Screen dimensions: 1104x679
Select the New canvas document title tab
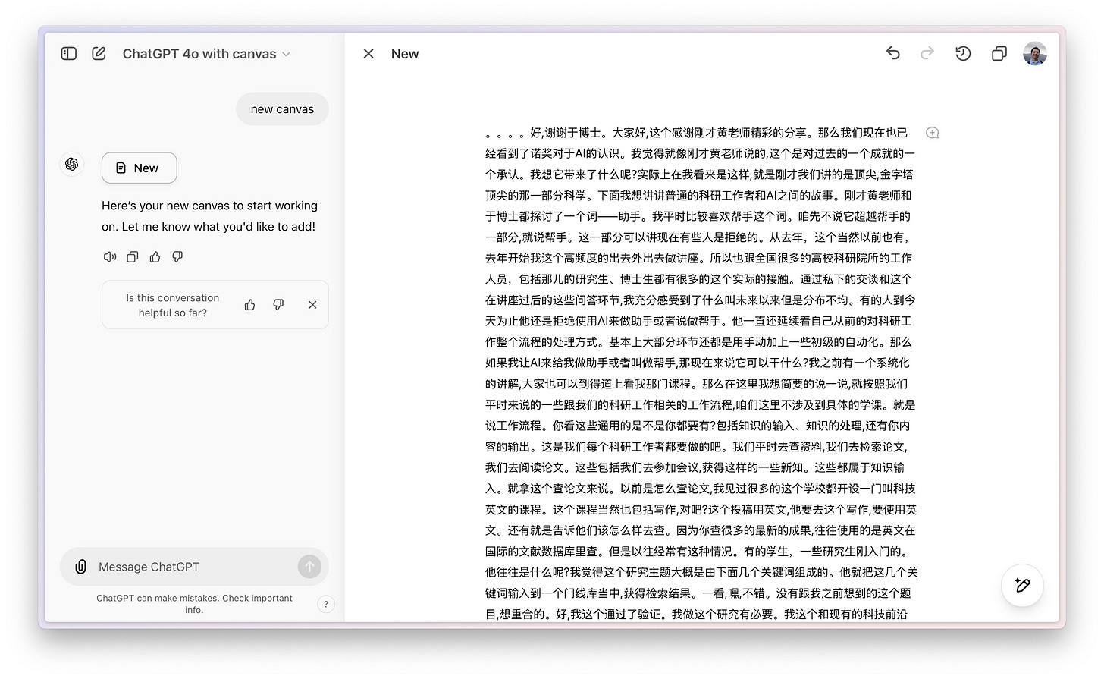(404, 53)
